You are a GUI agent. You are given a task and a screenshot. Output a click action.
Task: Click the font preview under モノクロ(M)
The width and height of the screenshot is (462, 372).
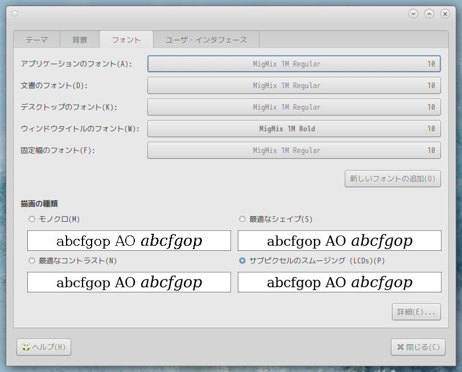[129, 241]
